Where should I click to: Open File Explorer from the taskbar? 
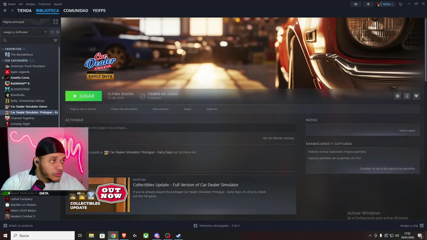pyautogui.click(x=91, y=236)
